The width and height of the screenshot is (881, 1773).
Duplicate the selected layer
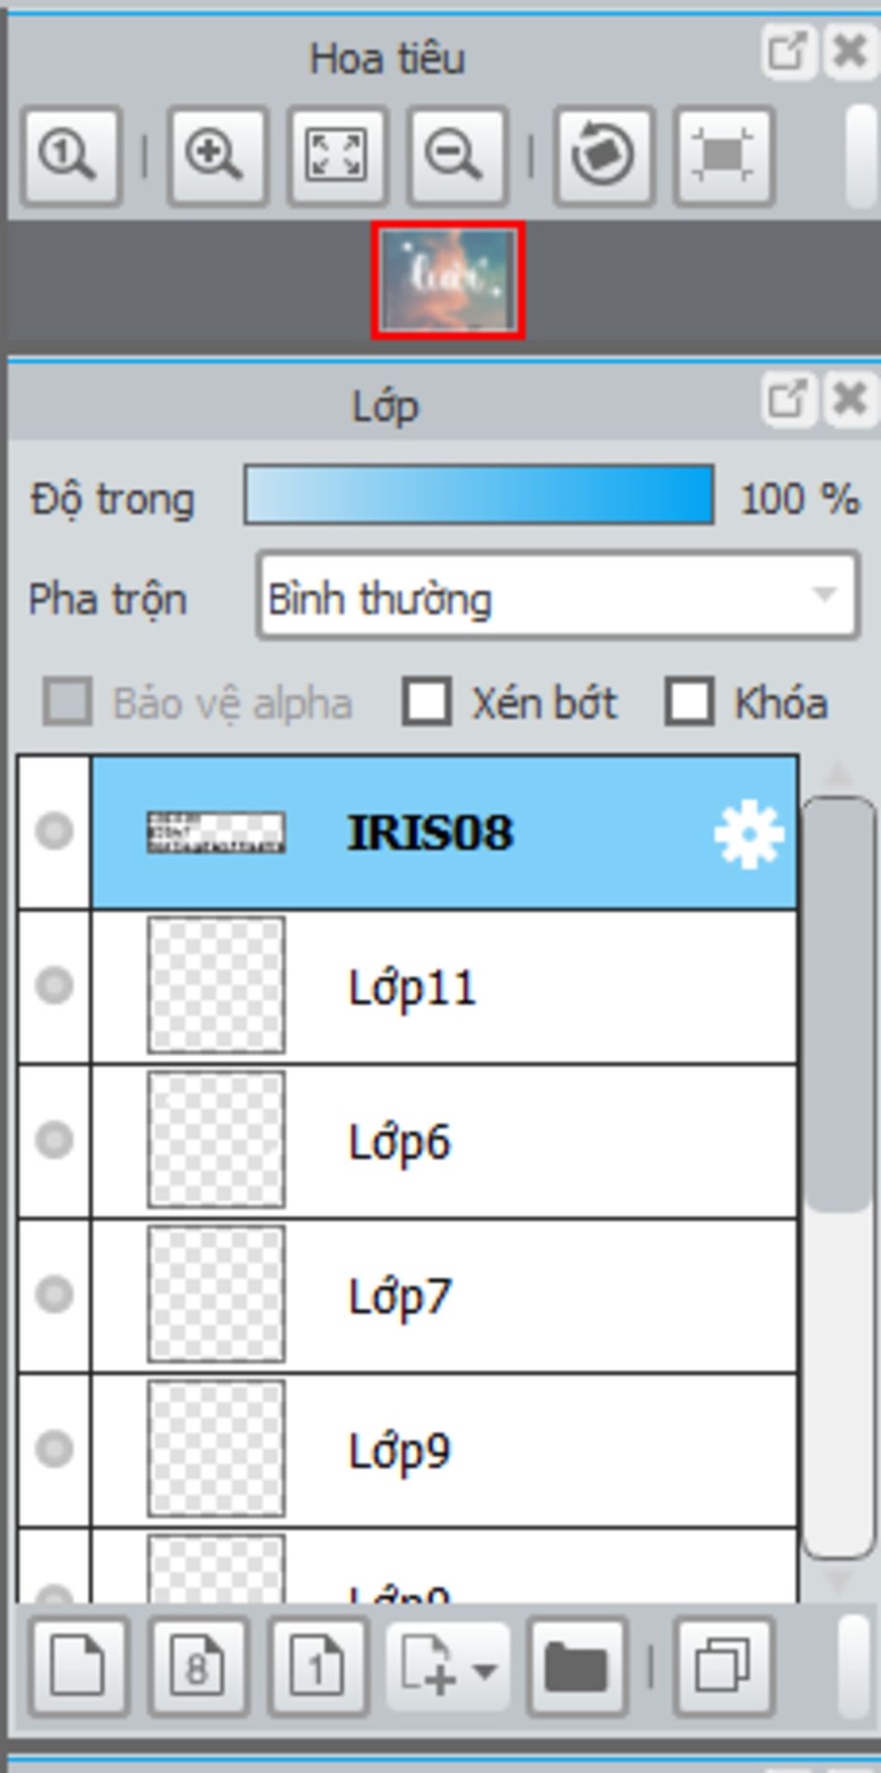coord(723,1667)
